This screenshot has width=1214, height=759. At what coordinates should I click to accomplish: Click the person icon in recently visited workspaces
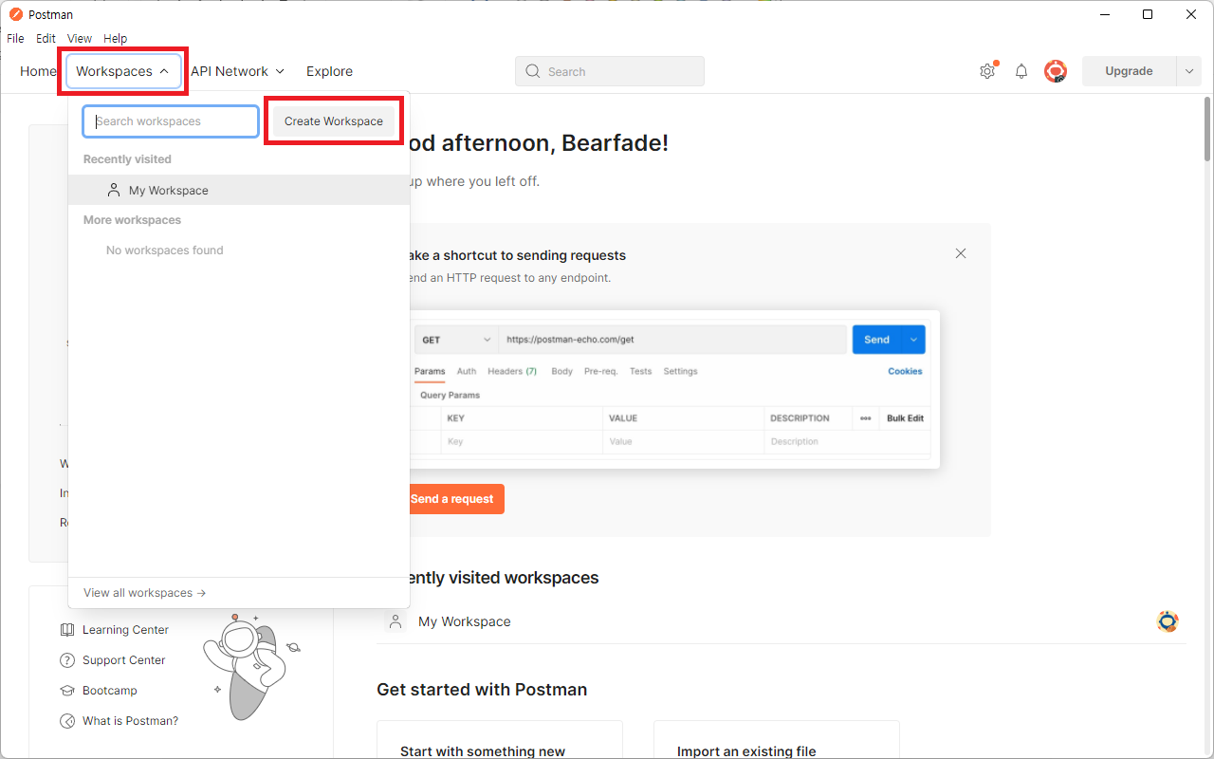click(395, 621)
